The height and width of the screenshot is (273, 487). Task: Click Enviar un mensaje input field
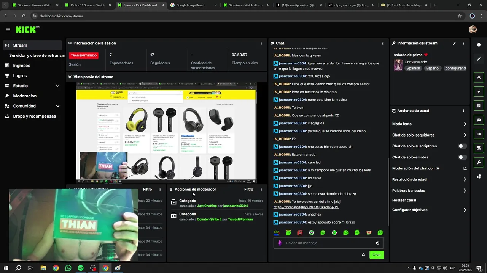(328, 243)
